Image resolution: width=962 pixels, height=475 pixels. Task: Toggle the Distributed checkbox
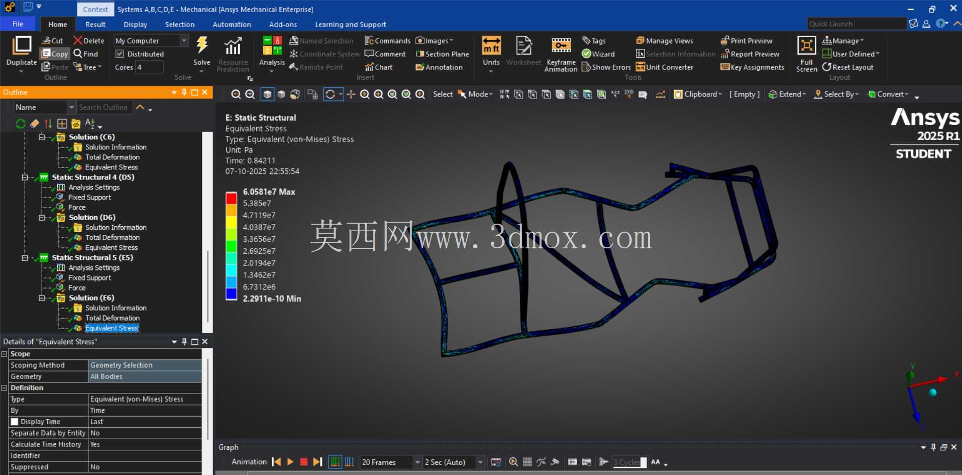click(x=120, y=54)
